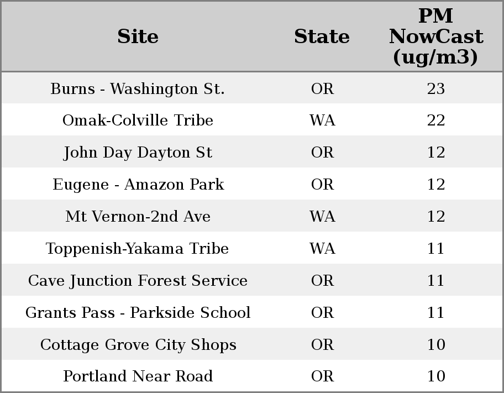Open Grants Pass - Parkside School row
The height and width of the screenshot is (393, 504).
point(138,313)
